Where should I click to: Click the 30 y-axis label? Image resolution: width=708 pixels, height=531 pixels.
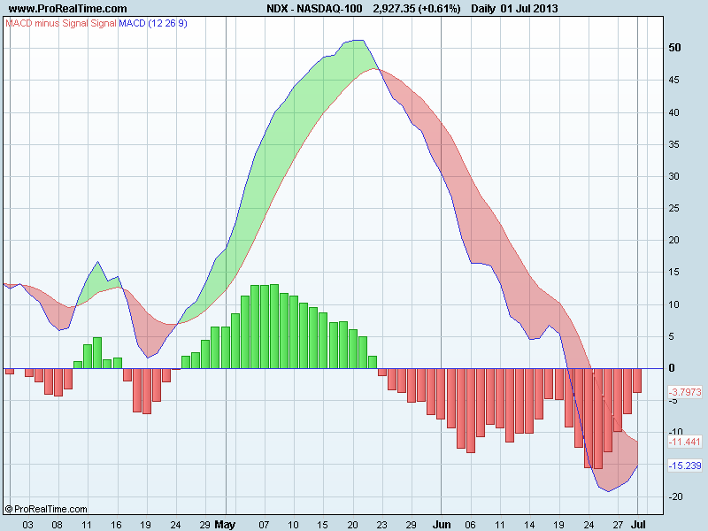pyautogui.click(x=673, y=176)
